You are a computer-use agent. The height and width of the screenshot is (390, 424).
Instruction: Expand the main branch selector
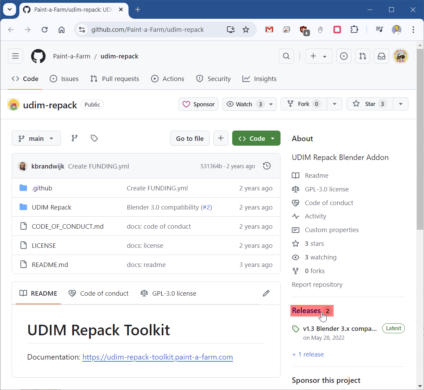point(36,138)
